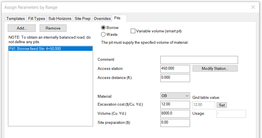Click the Add... button
Screen dimensions: 262x138
coord(22,28)
